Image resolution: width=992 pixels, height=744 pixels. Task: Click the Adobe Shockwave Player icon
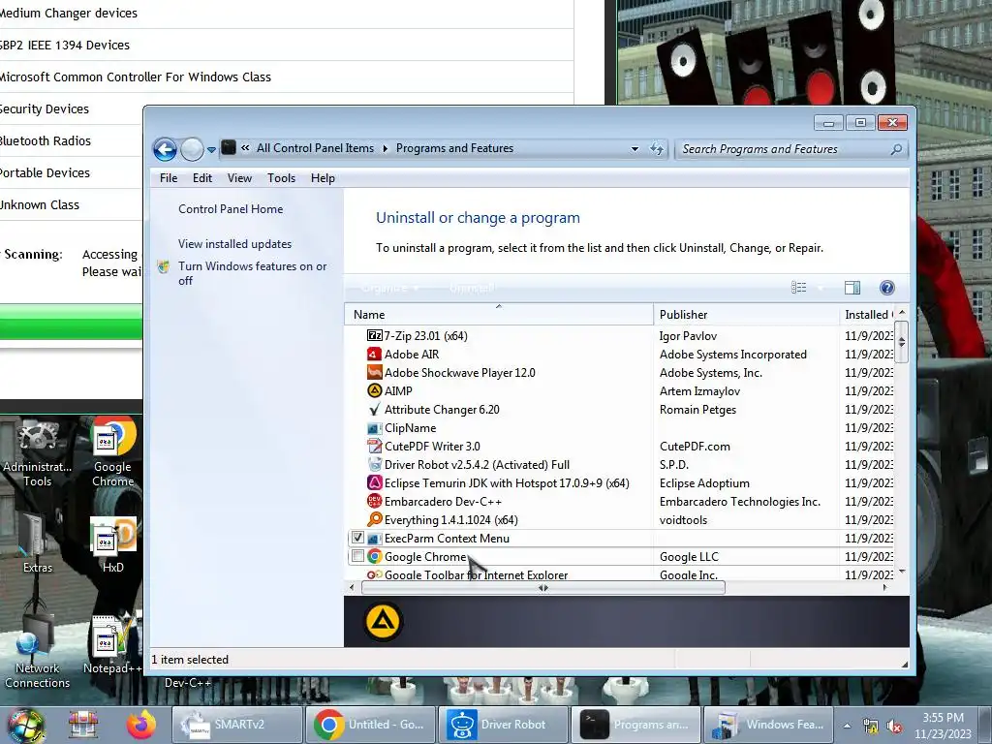click(375, 373)
